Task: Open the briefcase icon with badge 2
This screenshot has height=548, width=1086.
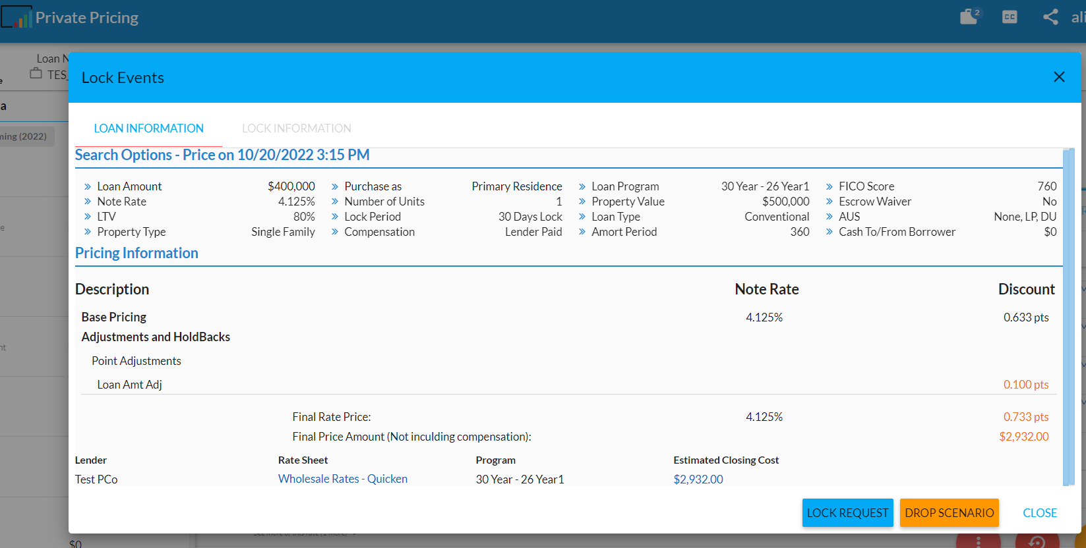Action: pos(969,17)
